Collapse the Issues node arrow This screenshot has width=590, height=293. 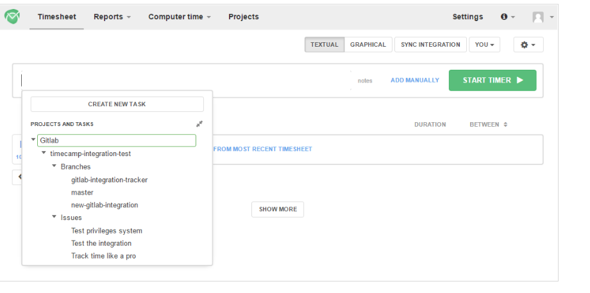click(54, 216)
